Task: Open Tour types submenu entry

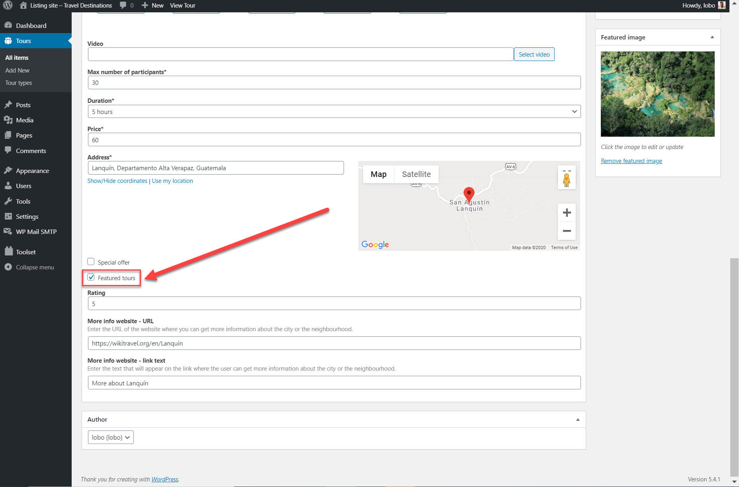Action: [x=18, y=82]
